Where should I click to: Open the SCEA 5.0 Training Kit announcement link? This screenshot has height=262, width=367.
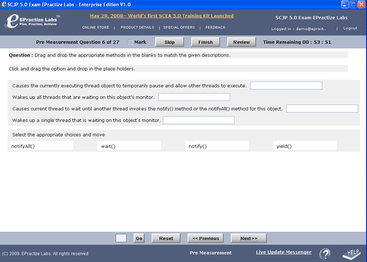click(161, 16)
